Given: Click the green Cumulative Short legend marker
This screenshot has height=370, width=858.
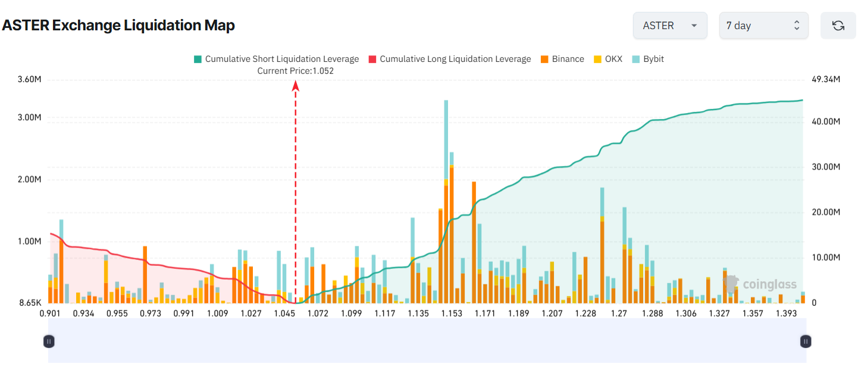Looking at the screenshot, I should tap(199, 58).
